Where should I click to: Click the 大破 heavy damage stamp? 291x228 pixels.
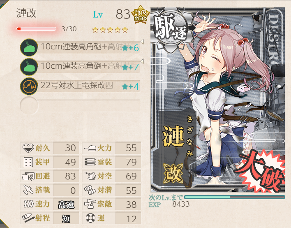pyautogui.click(x=262, y=171)
